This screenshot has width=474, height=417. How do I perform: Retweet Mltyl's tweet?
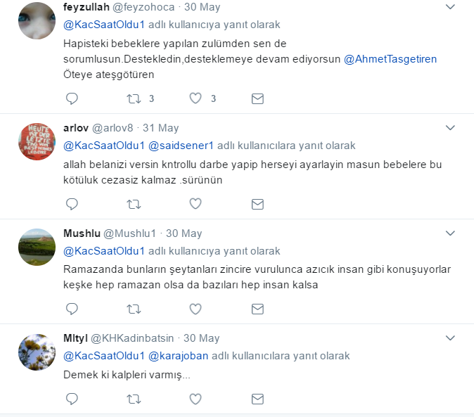click(x=134, y=399)
